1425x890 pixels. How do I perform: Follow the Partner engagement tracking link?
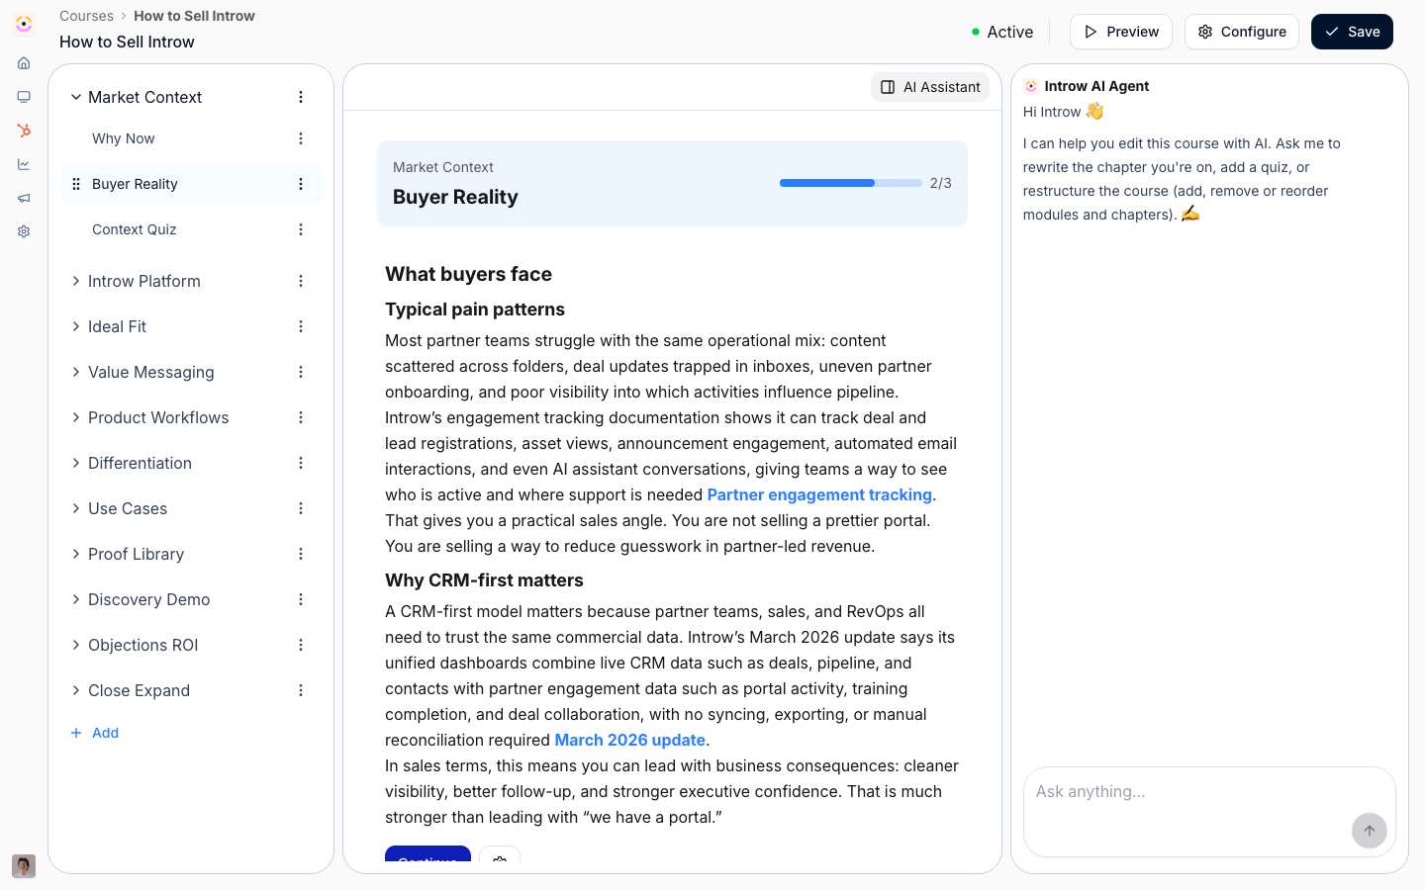pyautogui.click(x=819, y=494)
